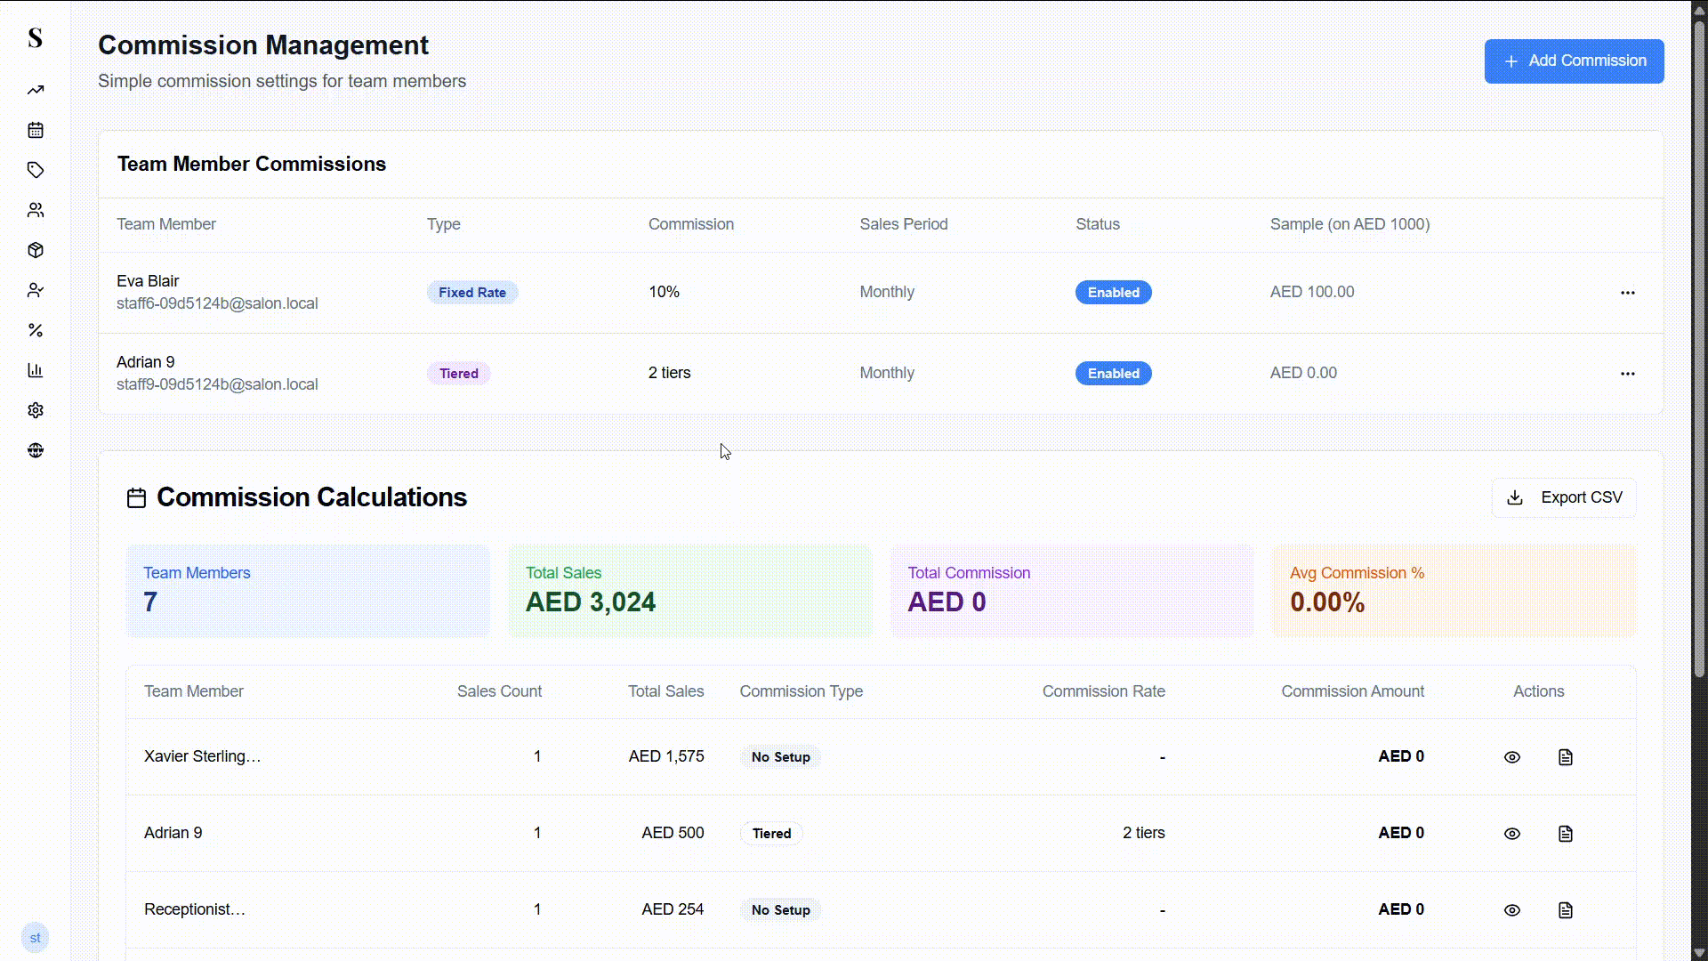Open the 'st' user avatar menu
Viewport: 1708px width, 961px height.
35,938
